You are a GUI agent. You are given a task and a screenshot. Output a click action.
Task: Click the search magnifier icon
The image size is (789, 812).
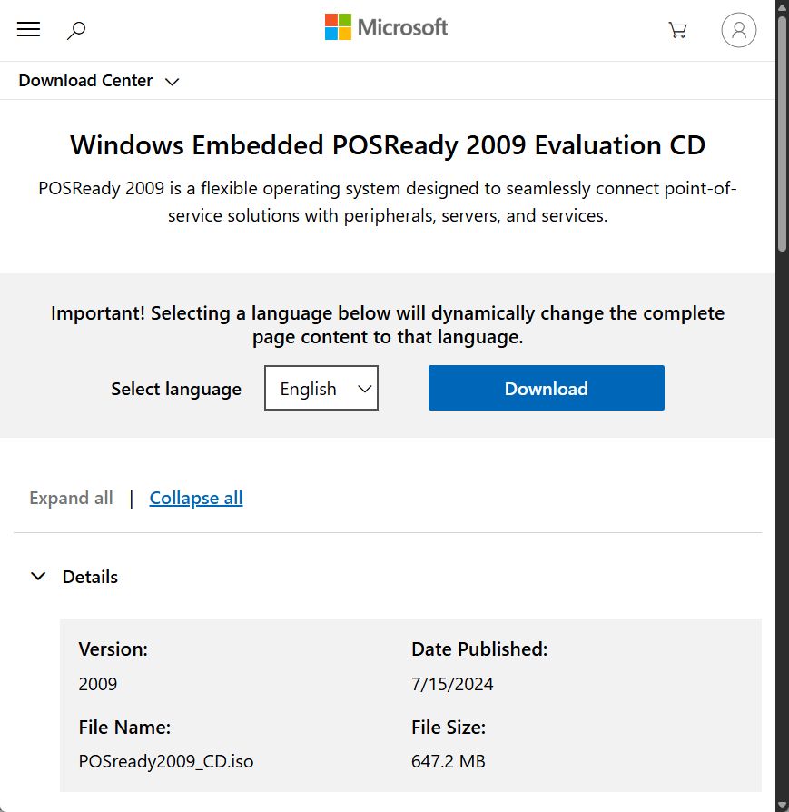[76, 30]
